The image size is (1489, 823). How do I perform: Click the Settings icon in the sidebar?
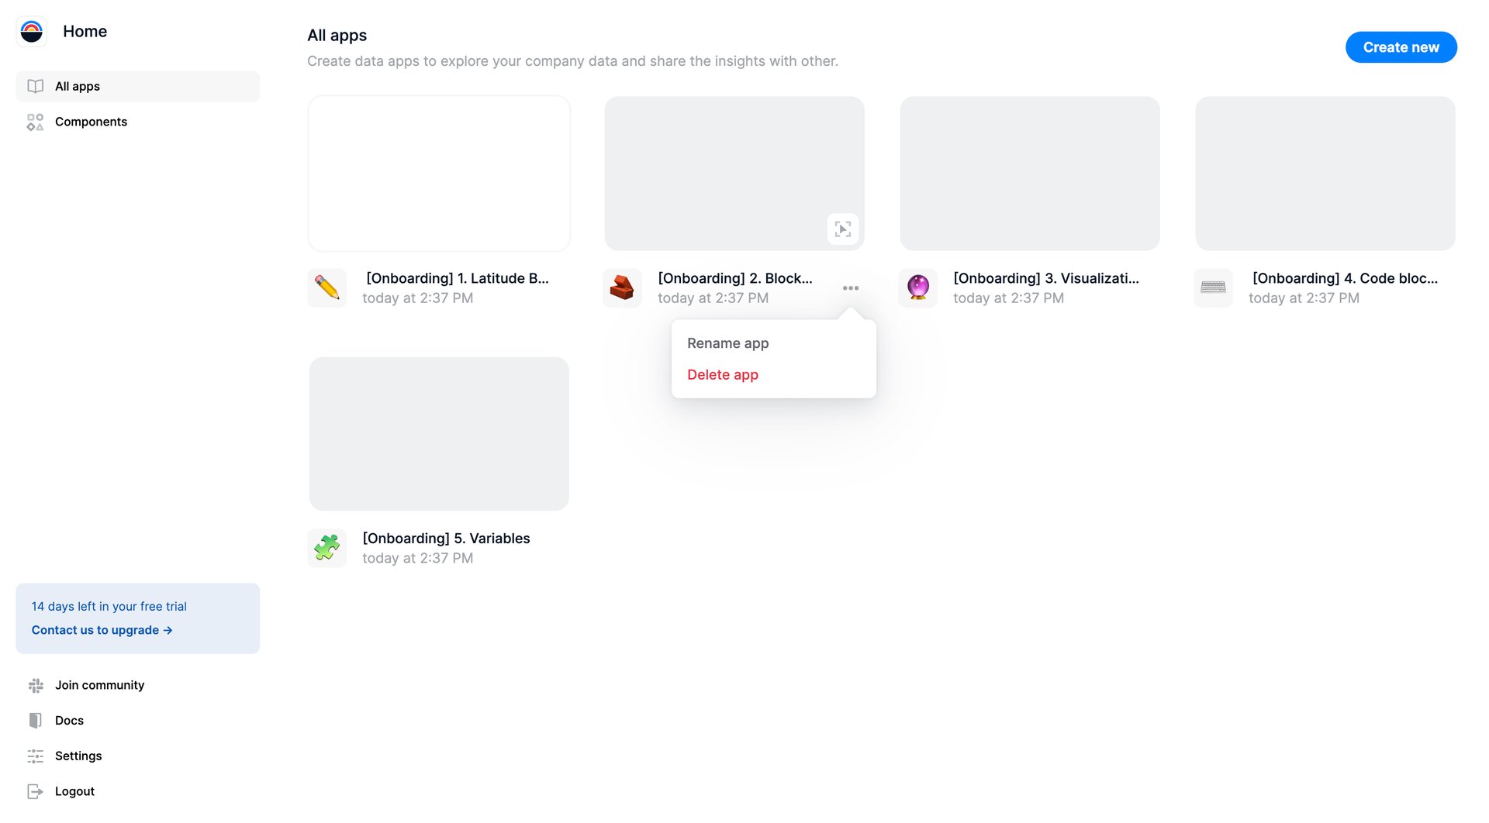(x=35, y=756)
